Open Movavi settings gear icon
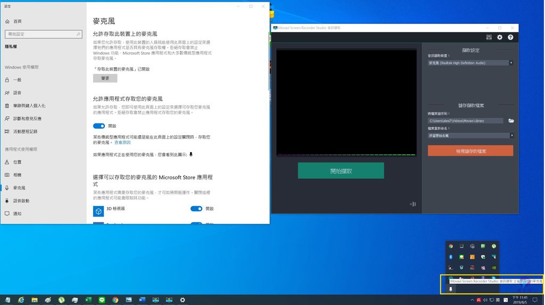This screenshot has width=545, height=305. [499, 37]
